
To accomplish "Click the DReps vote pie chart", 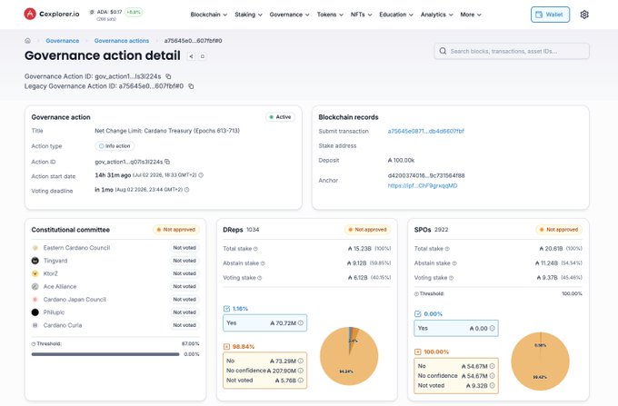I will [x=349, y=356].
